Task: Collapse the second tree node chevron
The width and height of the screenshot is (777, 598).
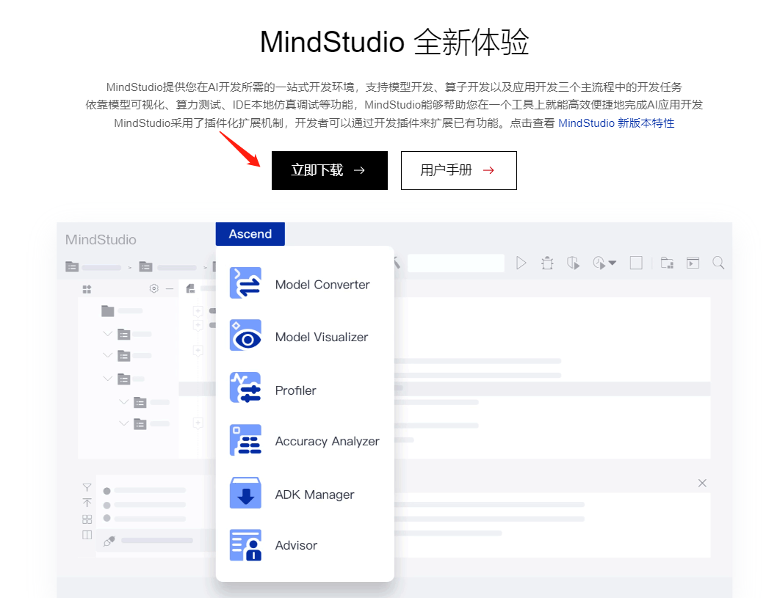Action: 107,355
